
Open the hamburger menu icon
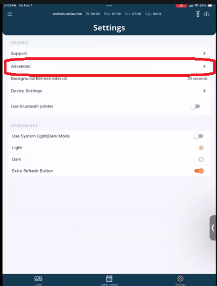coord(10,14)
